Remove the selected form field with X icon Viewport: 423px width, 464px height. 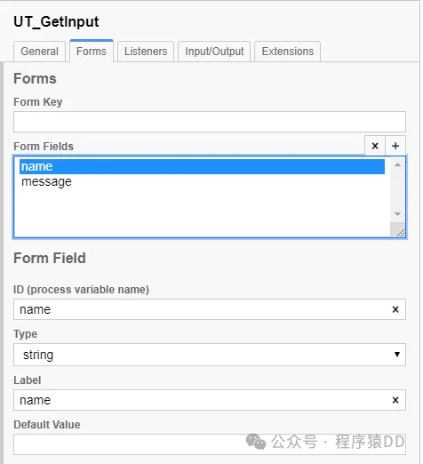375,146
